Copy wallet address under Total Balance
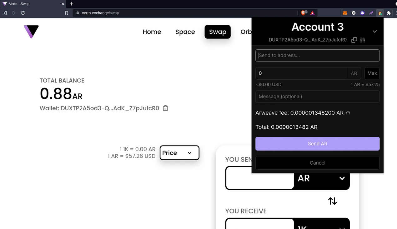Viewport: 397px width, 229px height. pyautogui.click(x=165, y=108)
